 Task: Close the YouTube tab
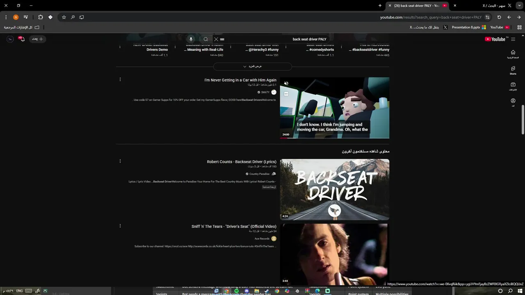click(x=390, y=6)
